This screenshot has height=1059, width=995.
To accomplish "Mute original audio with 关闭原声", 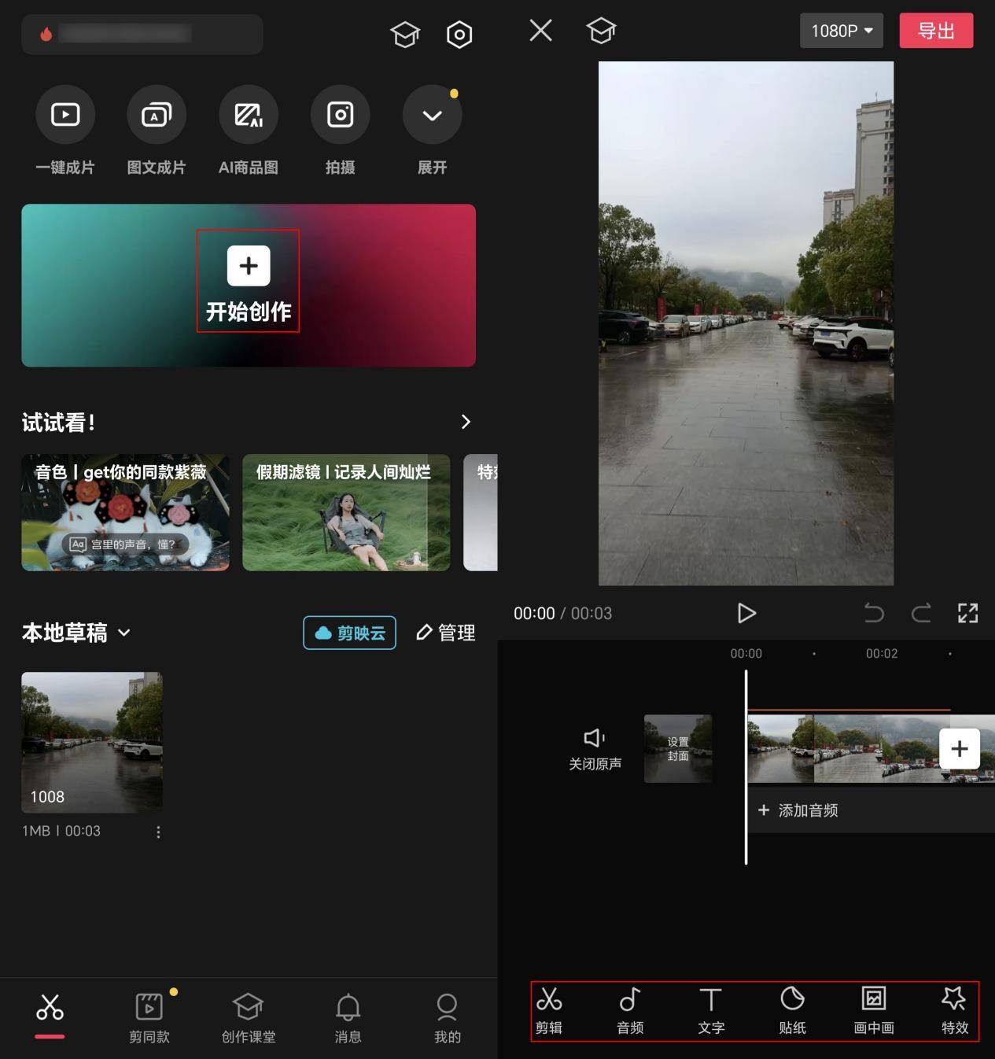I will click(594, 747).
